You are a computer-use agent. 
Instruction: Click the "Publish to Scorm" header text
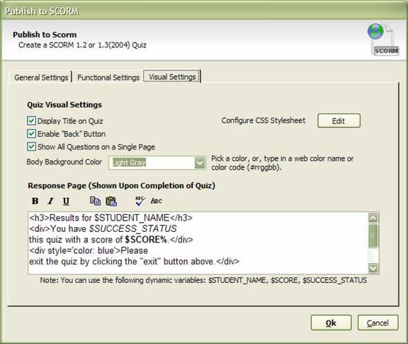(x=45, y=34)
